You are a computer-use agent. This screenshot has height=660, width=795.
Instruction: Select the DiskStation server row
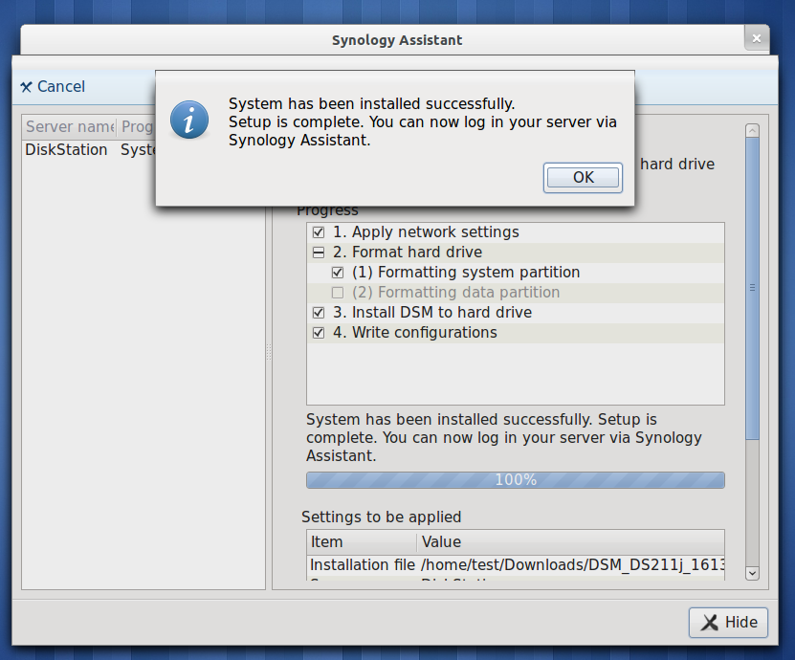[67, 149]
